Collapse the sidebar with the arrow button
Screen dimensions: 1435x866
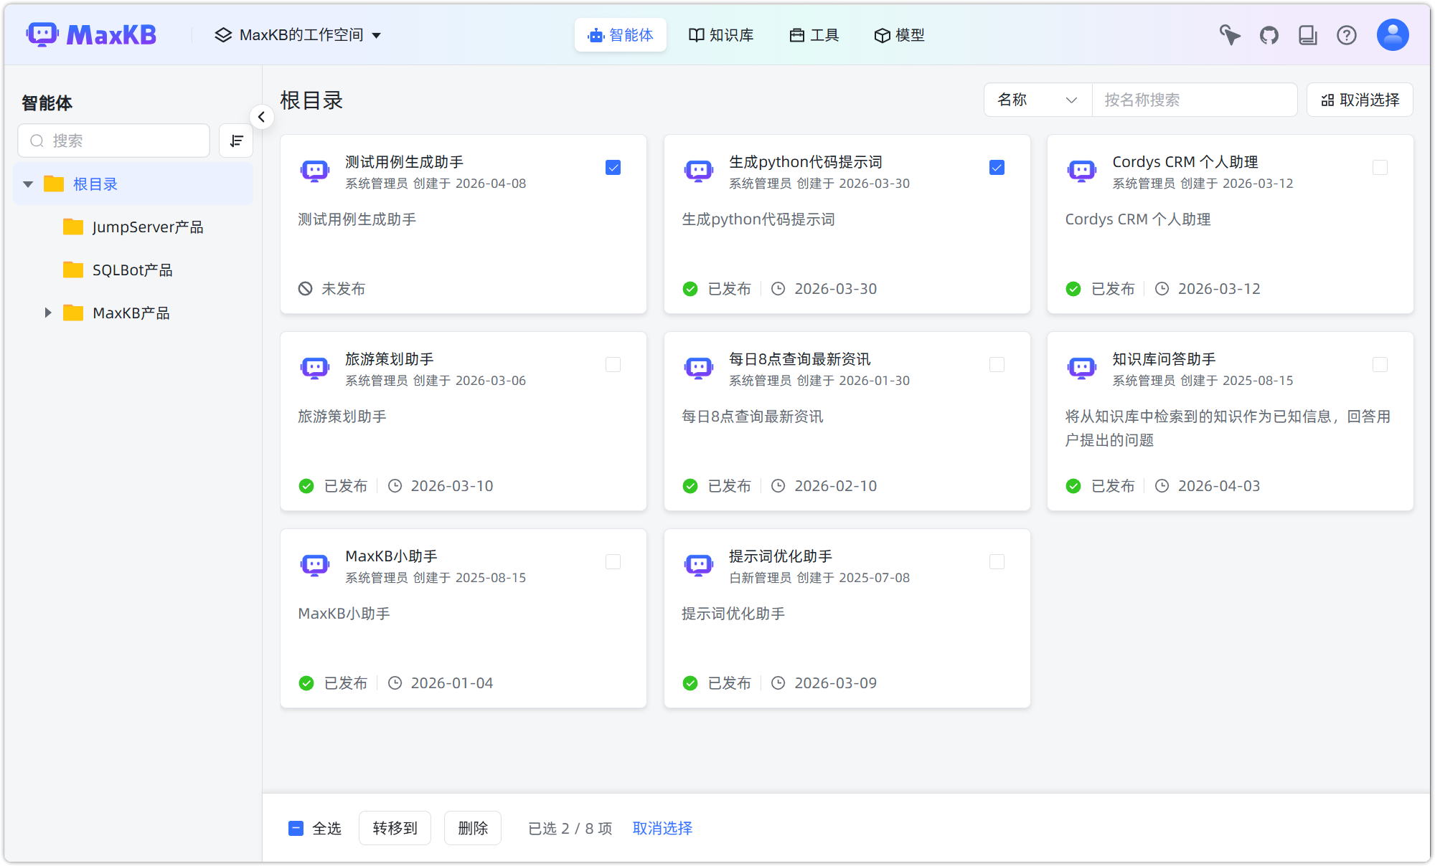tap(262, 117)
